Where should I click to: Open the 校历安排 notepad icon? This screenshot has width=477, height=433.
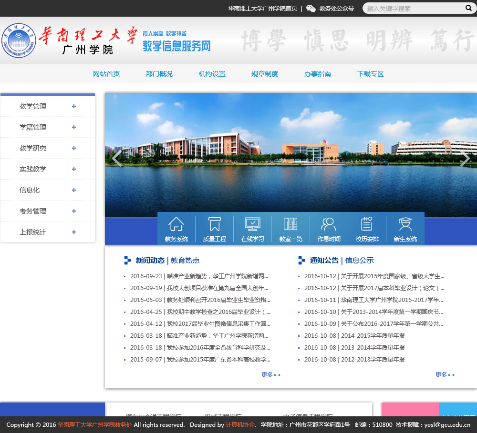(367, 224)
